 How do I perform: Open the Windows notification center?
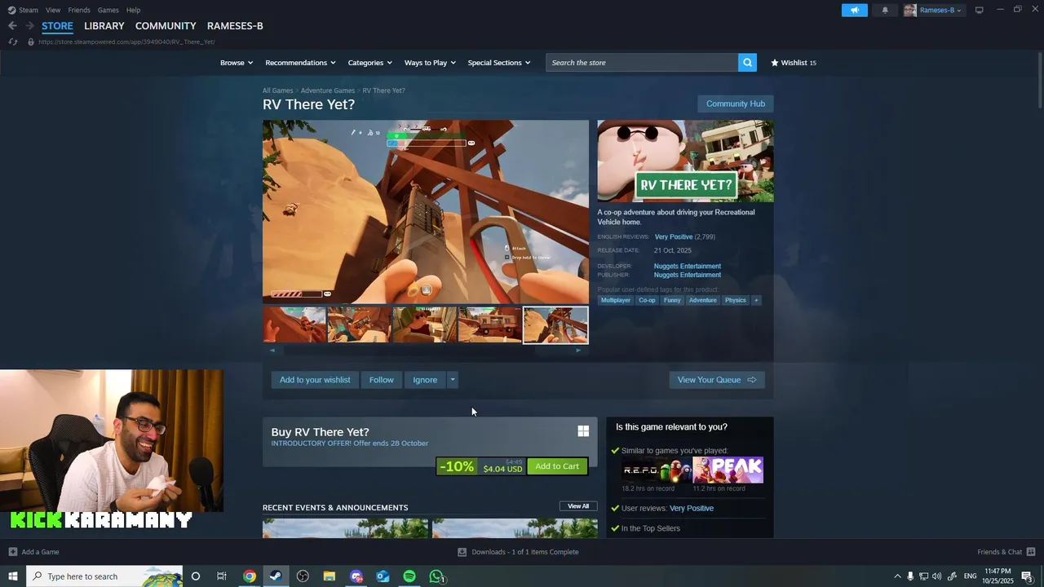pos(1028,576)
